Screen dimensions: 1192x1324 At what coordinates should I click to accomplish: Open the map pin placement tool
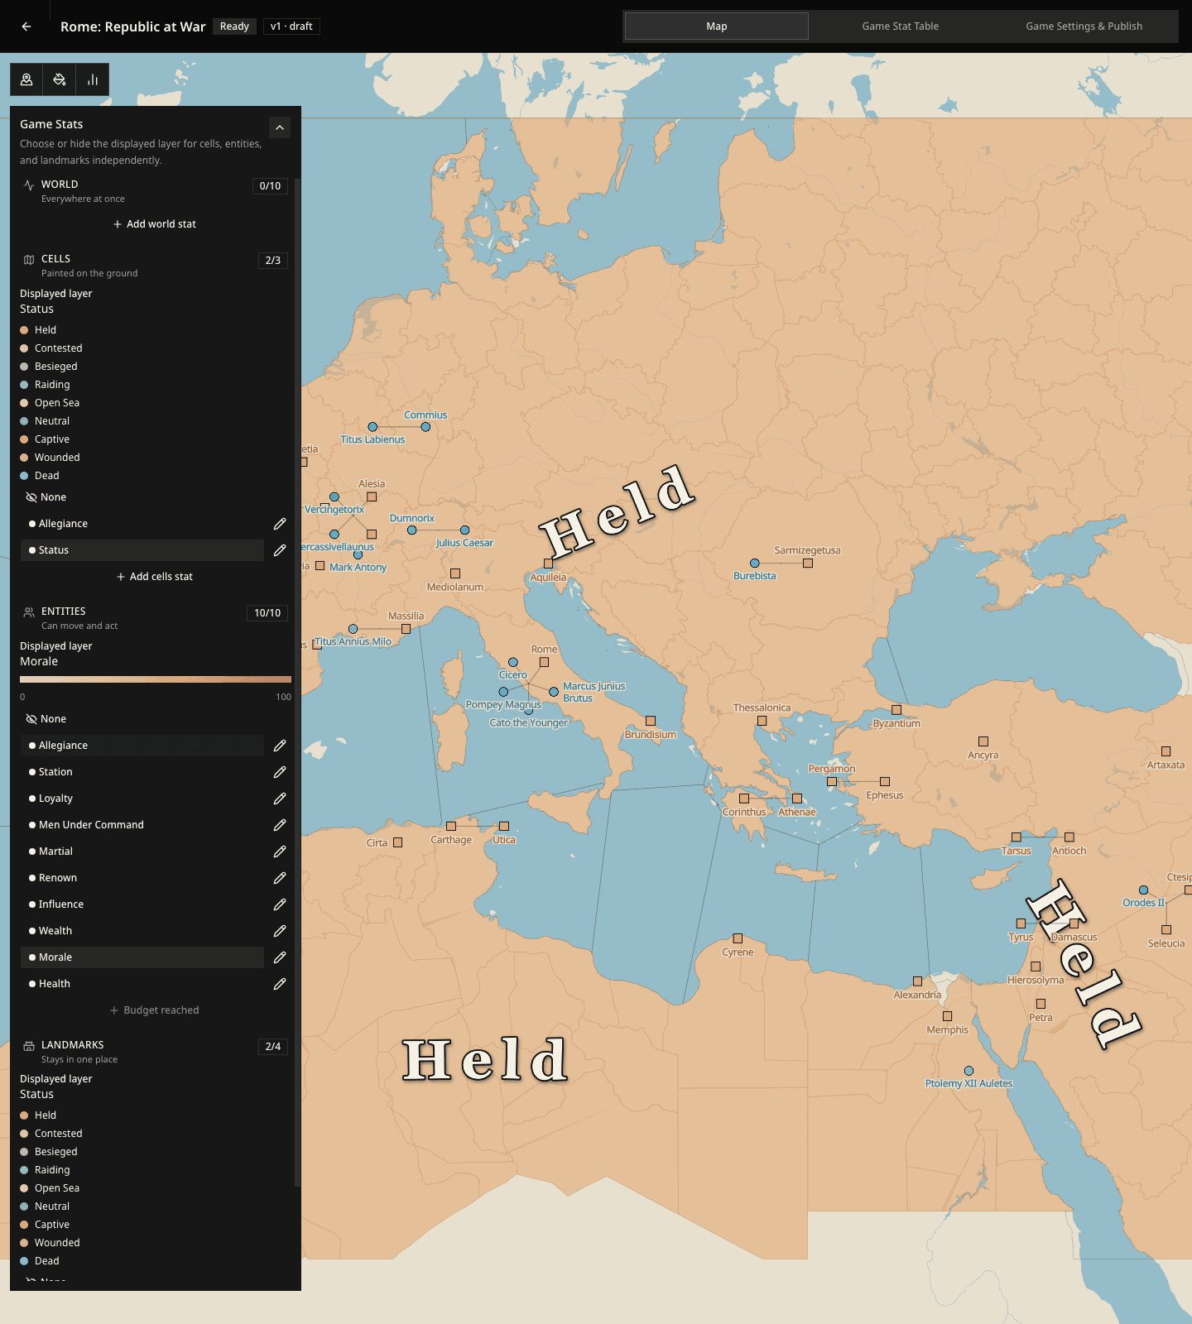click(x=26, y=79)
